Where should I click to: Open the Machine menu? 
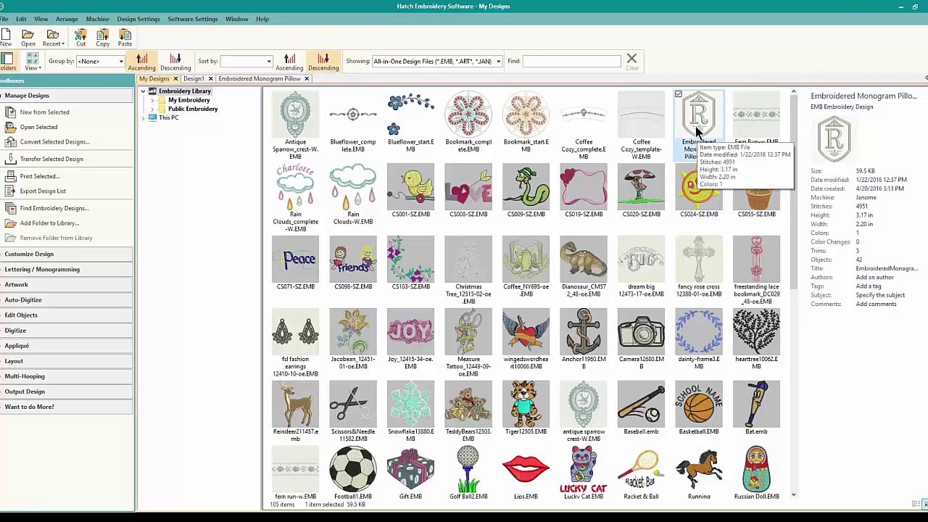tap(97, 19)
